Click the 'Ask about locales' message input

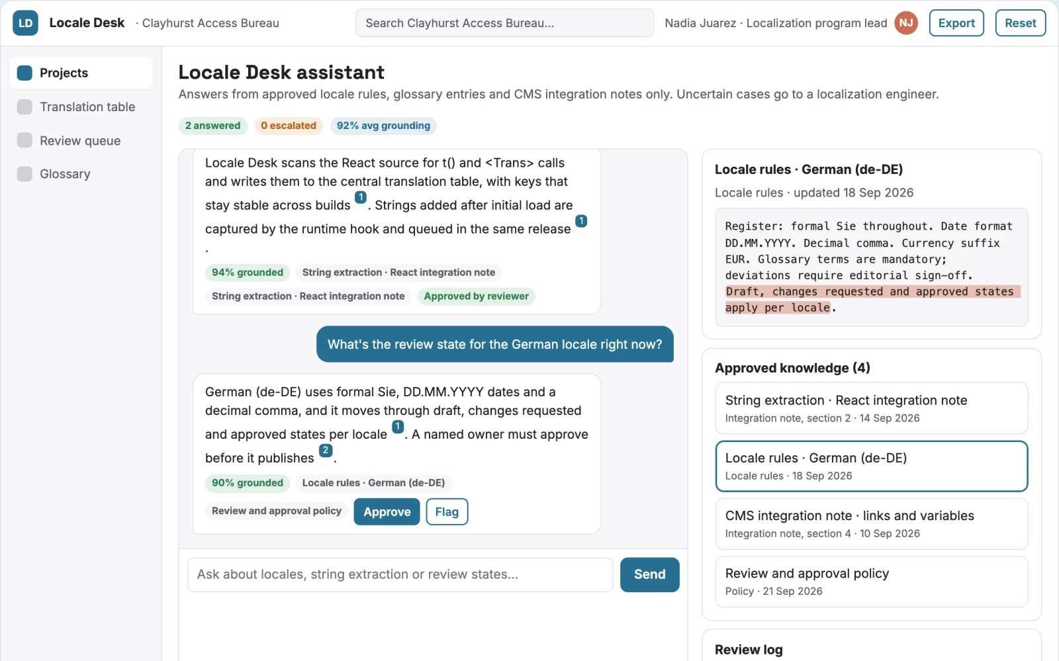(400, 574)
